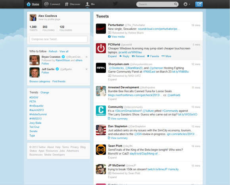230x185 pixels.
Task: Open Find friends link
Action: [x=59, y=82]
